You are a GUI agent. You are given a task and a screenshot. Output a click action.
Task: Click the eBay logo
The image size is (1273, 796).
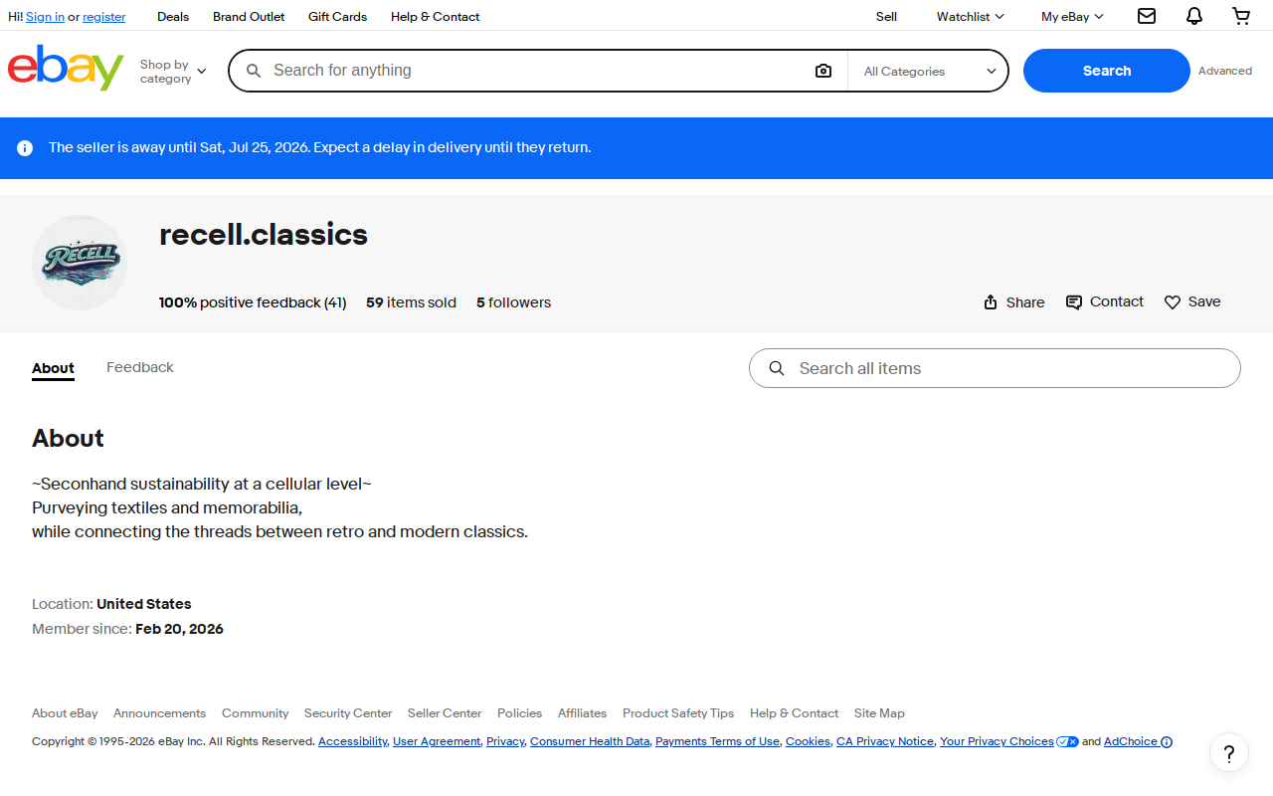[x=66, y=67]
